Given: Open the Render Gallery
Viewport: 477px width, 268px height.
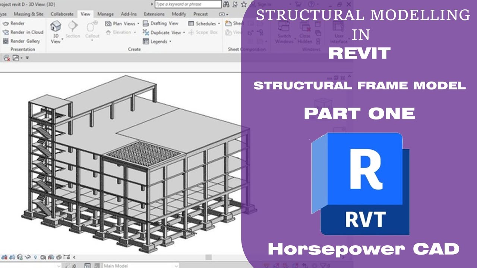Looking at the screenshot, I should point(21,41).
